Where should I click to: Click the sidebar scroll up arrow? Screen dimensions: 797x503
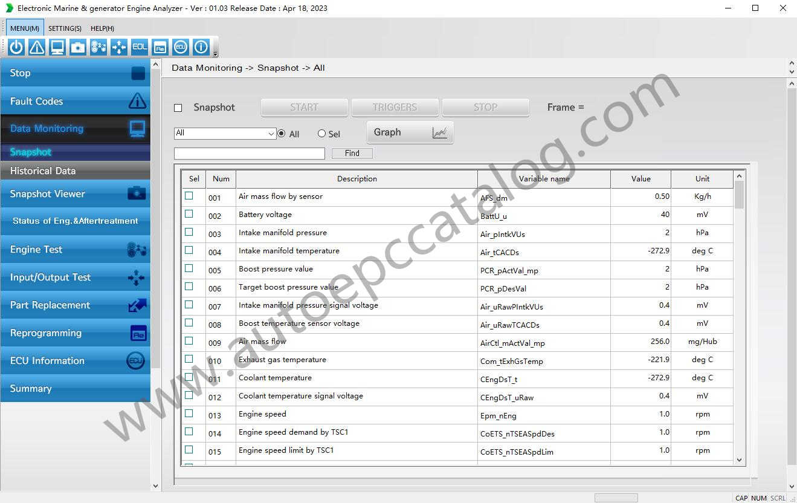click(155, 64)
